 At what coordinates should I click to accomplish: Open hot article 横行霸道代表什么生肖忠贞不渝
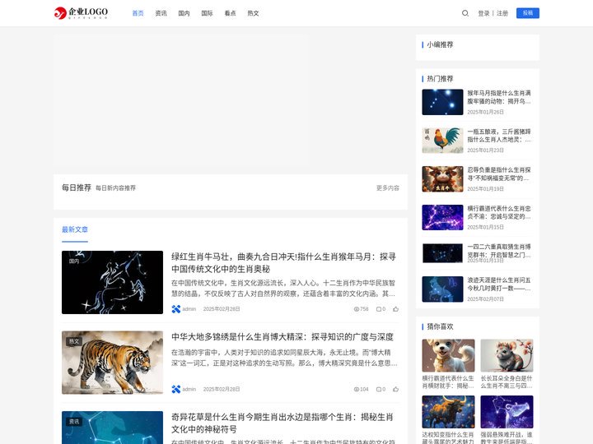point(499,212)
